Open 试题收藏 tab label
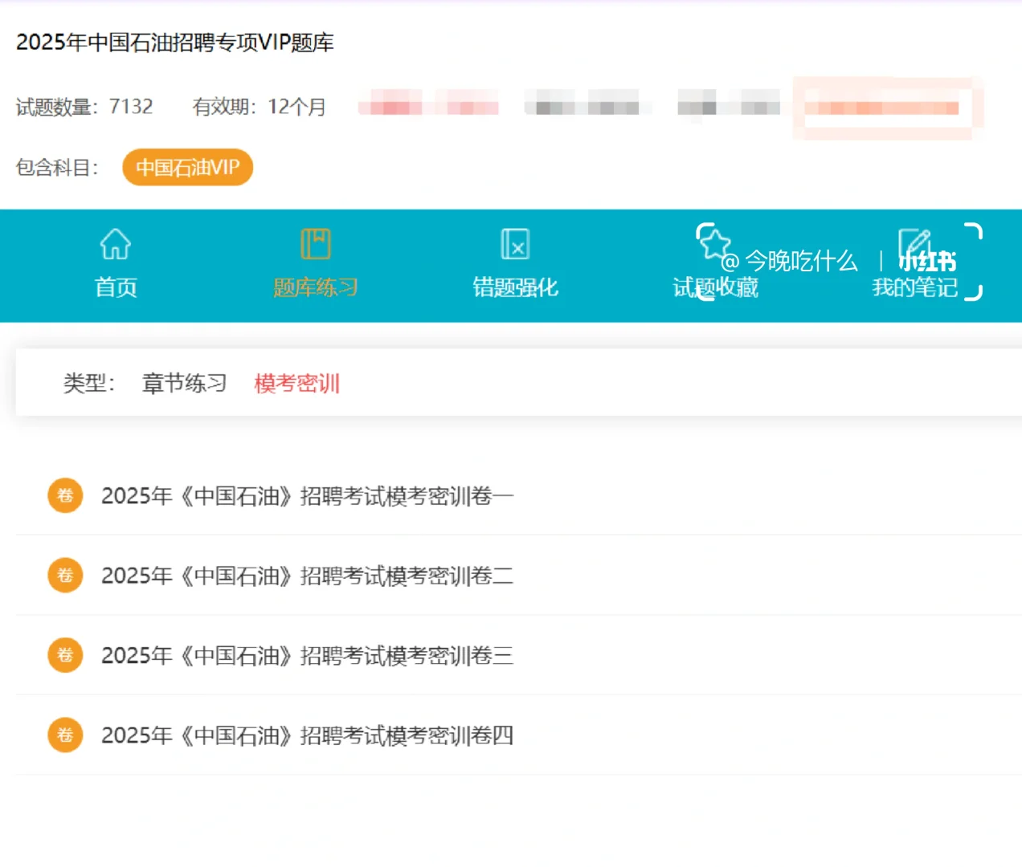This screenshot has width=1022, height=867. (x=715, y=287)
